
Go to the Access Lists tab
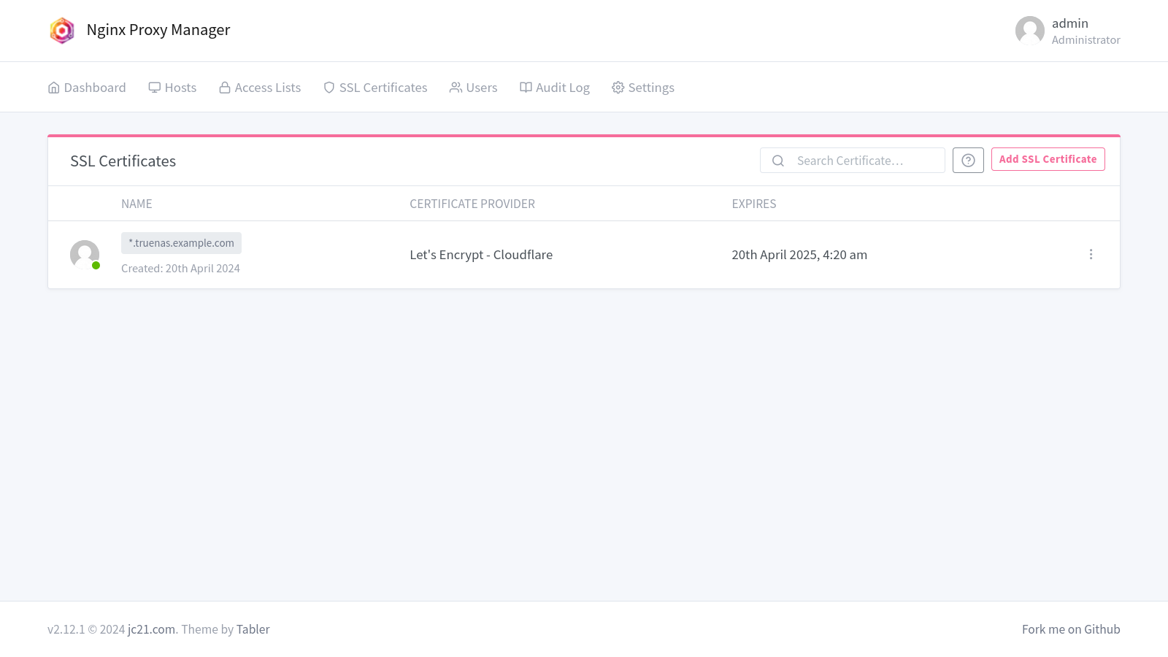point(261,88)
